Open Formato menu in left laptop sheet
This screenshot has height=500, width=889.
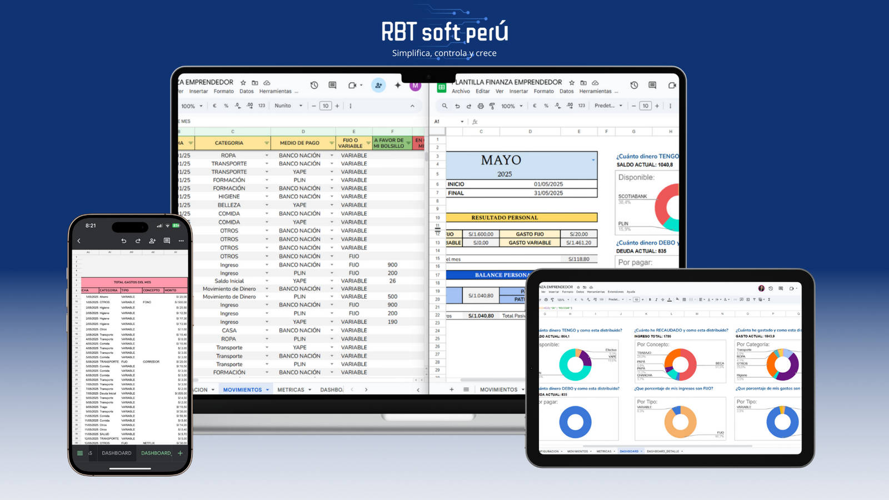(x=223, y=91)
